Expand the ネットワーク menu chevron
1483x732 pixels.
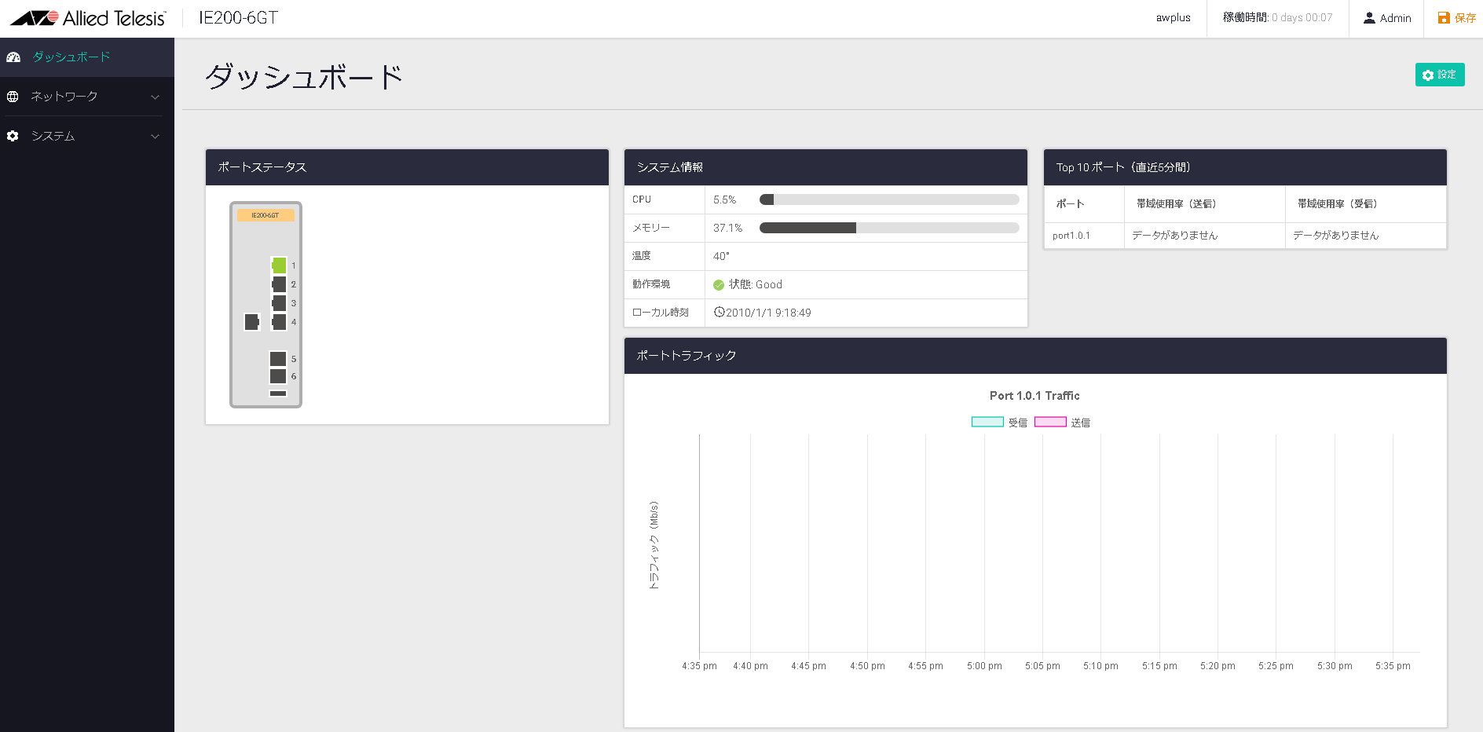pyautogui.click(x=155, y=97)
